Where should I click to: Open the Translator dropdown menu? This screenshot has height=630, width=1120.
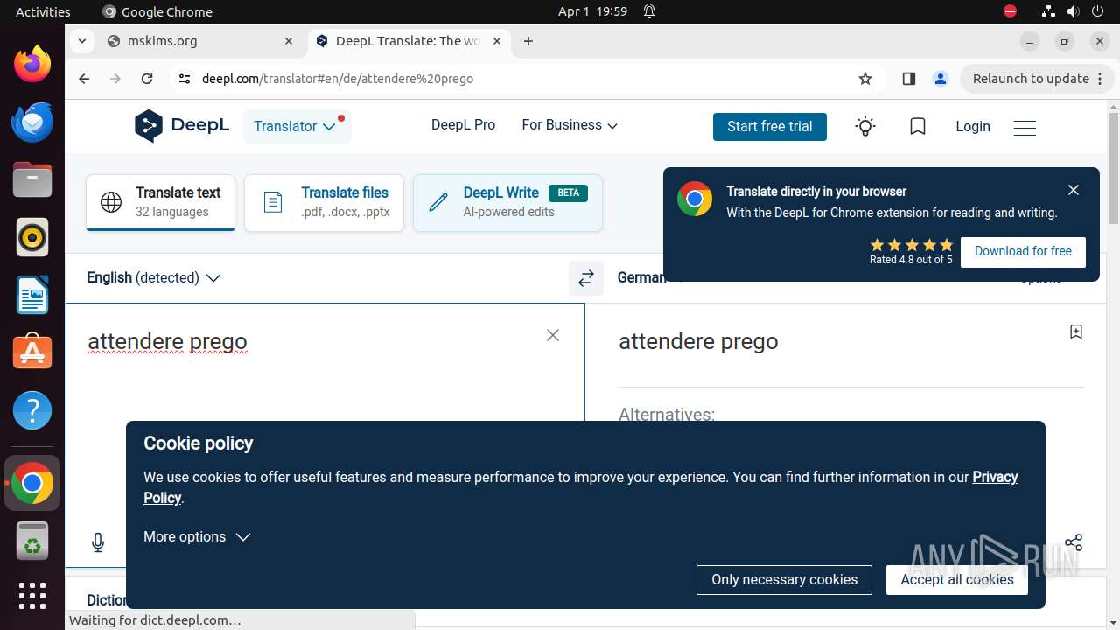[297, 127]
